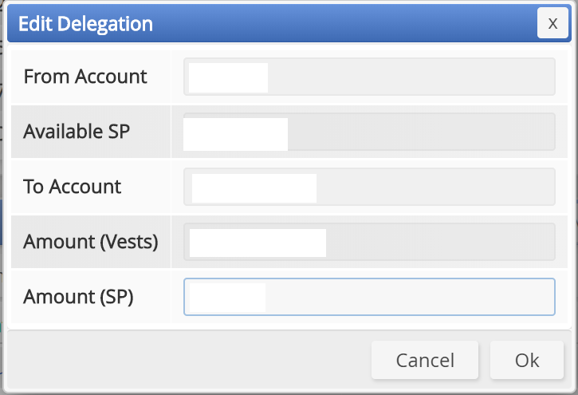Click empty footer area left of Cancel

(188, 360)
